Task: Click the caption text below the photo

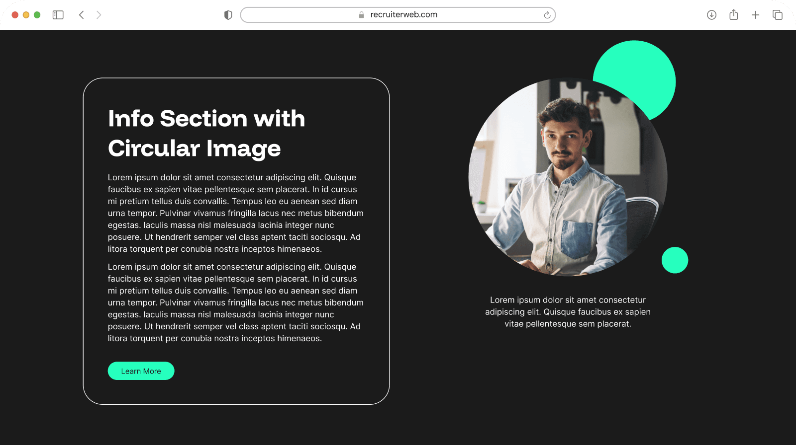Action: 568,312
